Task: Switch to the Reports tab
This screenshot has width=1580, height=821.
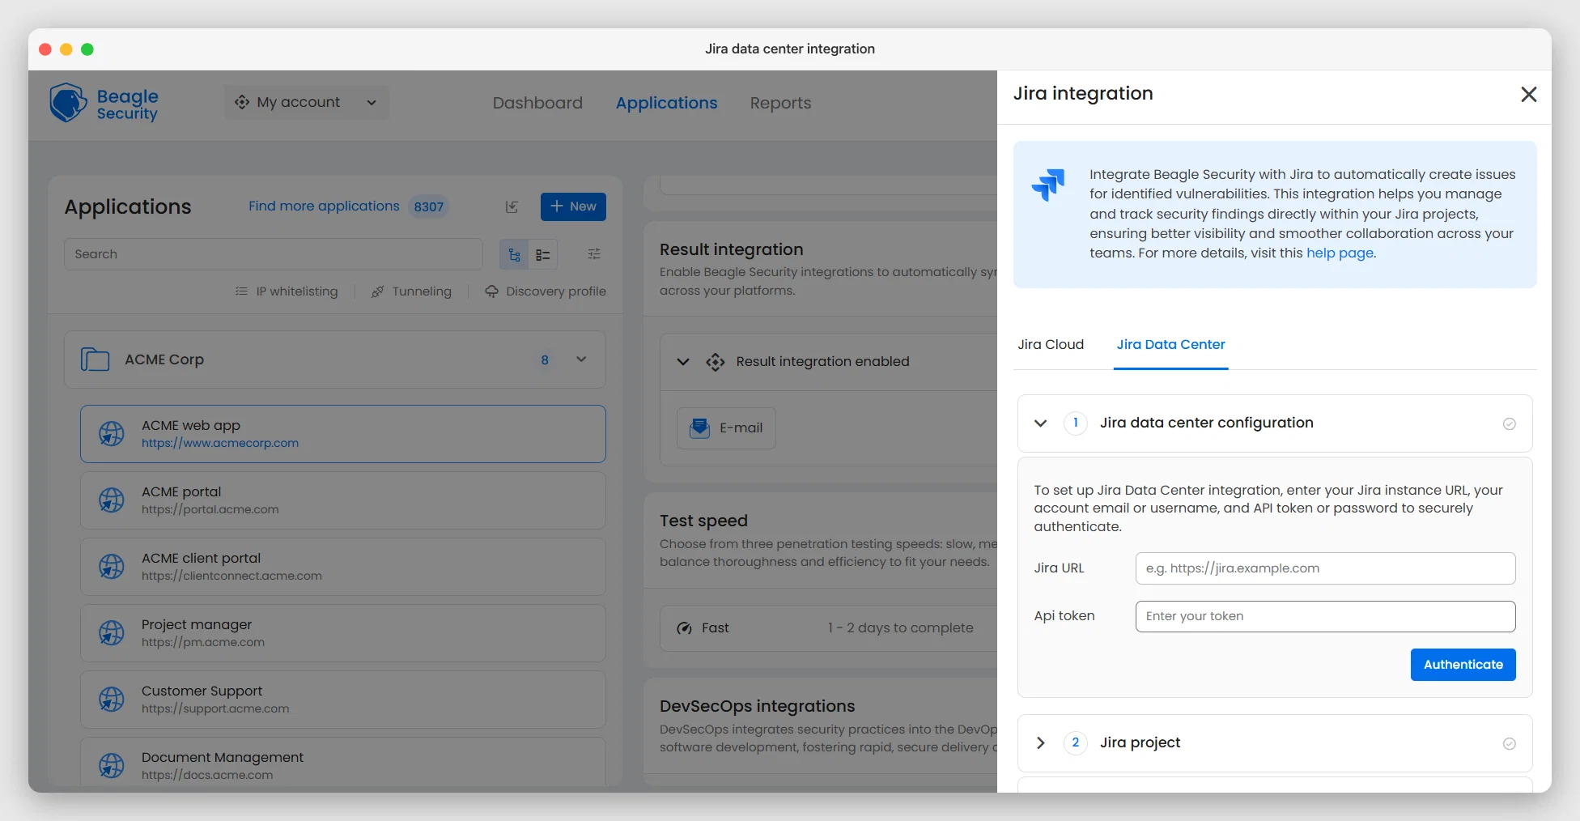Action: pos(780,103)
